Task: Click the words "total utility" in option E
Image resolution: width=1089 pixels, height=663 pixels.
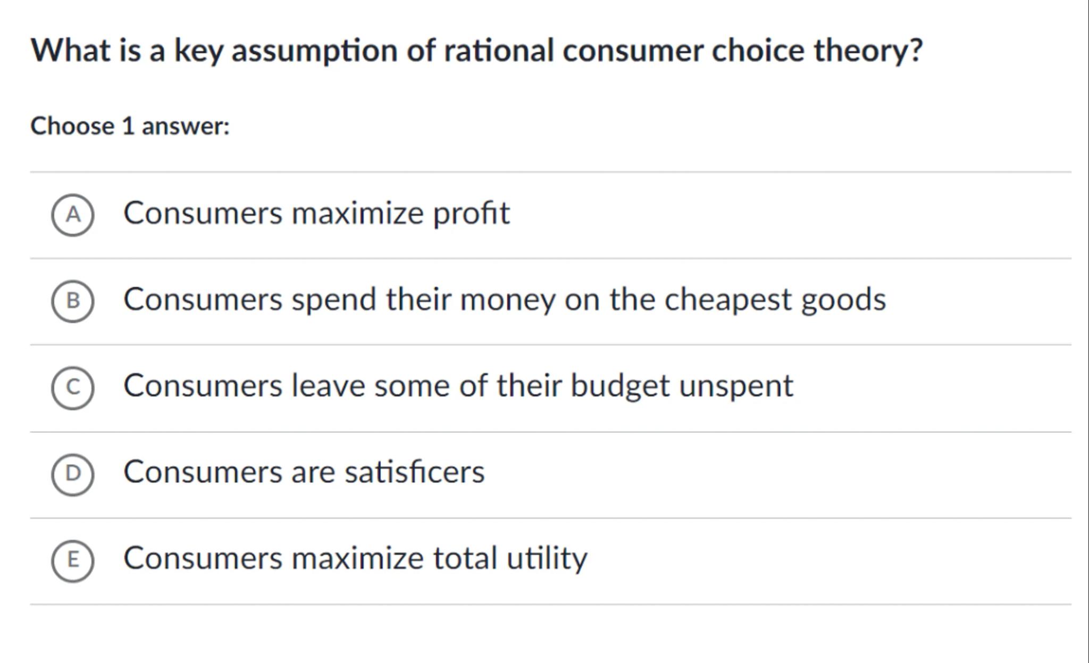Action: pos(509,558)
